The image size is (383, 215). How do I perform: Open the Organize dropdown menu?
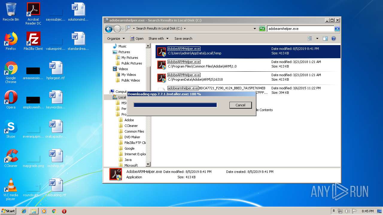[116, 39]
